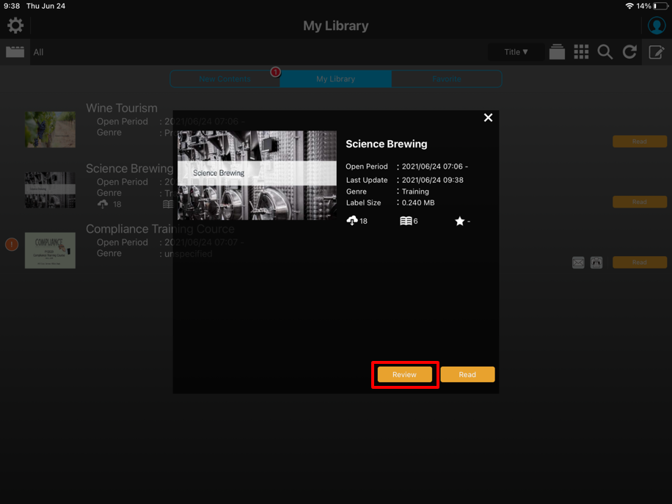Refresh the library with reload icon
672x504 pixels.
point(629,52)
